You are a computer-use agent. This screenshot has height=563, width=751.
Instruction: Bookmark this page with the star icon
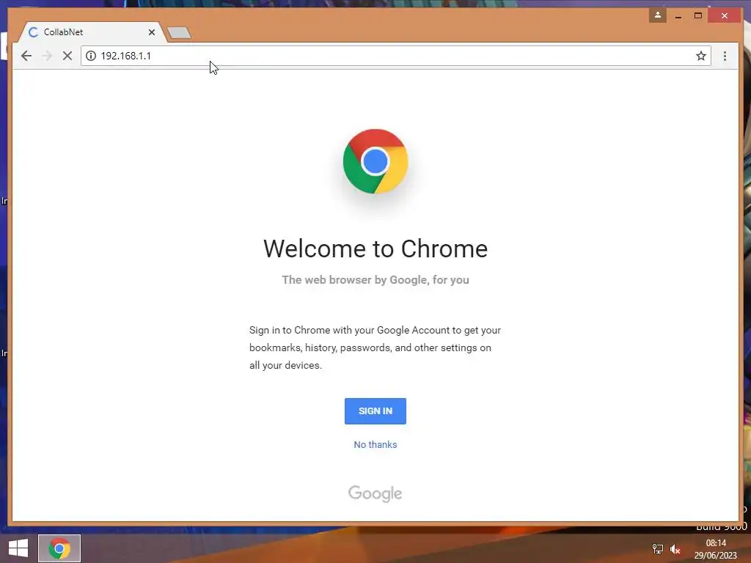(701, 56)
